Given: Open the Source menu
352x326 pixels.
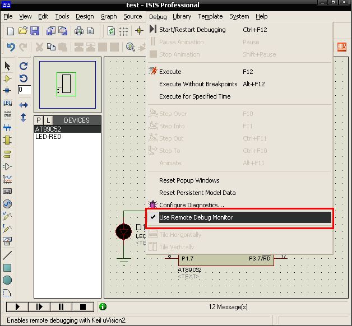Looking at the screenshot, I should (133, 16).
